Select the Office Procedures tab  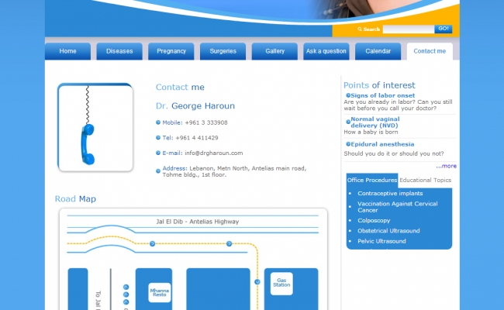[372, 180]
